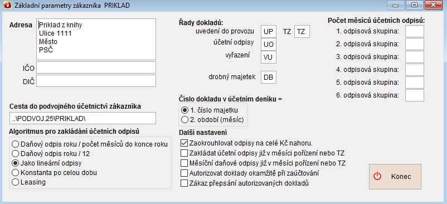Screen dimensions: 447x204
Task: Enable 'Autorizovat doklady okamžitě při zaúčtování'
Action: pyautogui.click(x=184, y=173)
